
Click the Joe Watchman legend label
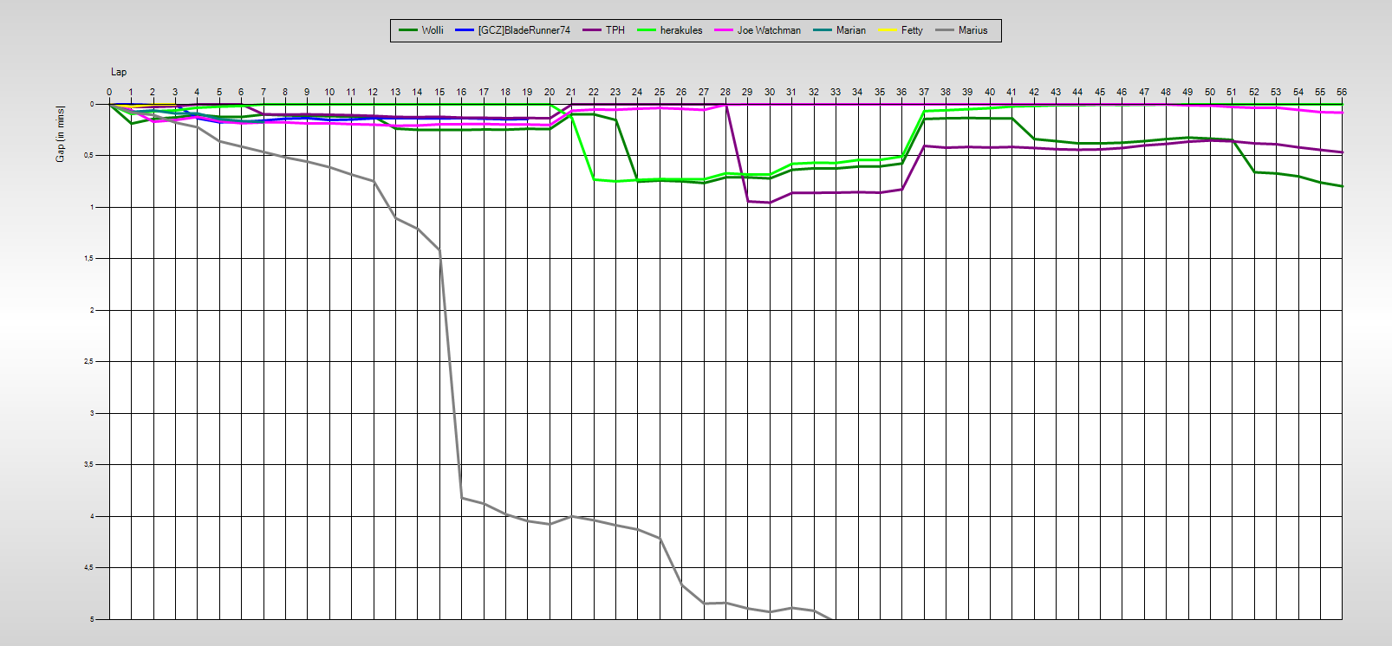pos(769,30)
